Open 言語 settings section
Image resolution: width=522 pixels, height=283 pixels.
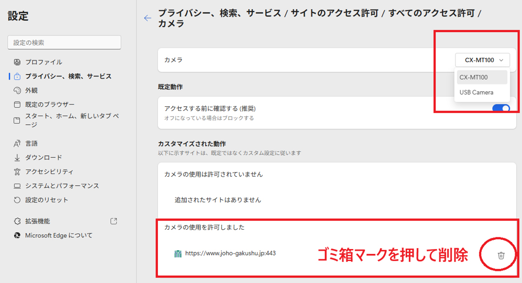31,143
